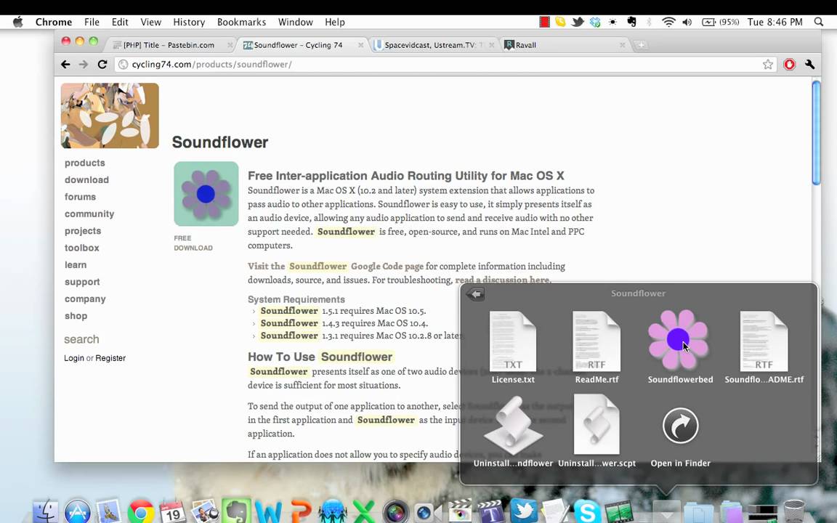The height and width of the screenshot is (523, 837).
Task: Open Chrome application menu
Action: pos(53,22)
